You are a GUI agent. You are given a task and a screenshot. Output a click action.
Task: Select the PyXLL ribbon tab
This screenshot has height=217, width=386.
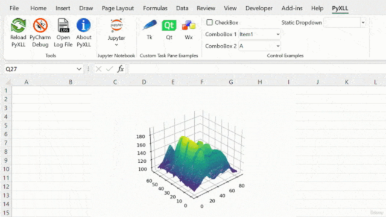(340, 8)
